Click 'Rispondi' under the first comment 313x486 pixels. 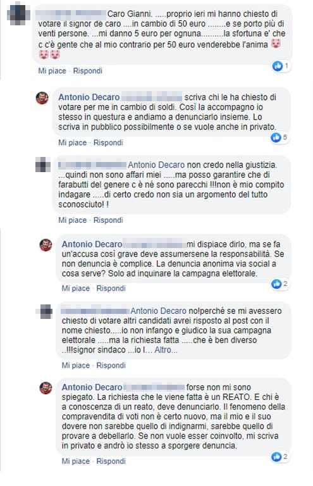(88, 71)
